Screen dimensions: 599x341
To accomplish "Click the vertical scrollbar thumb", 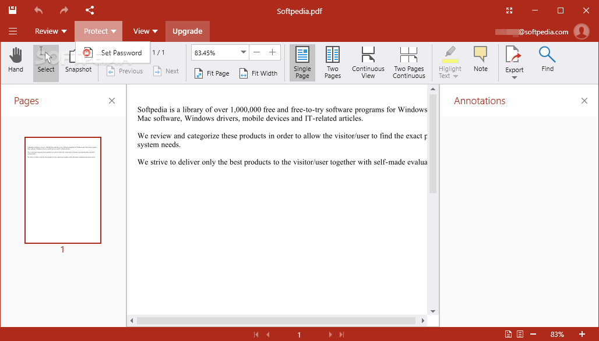I will 433,144.
